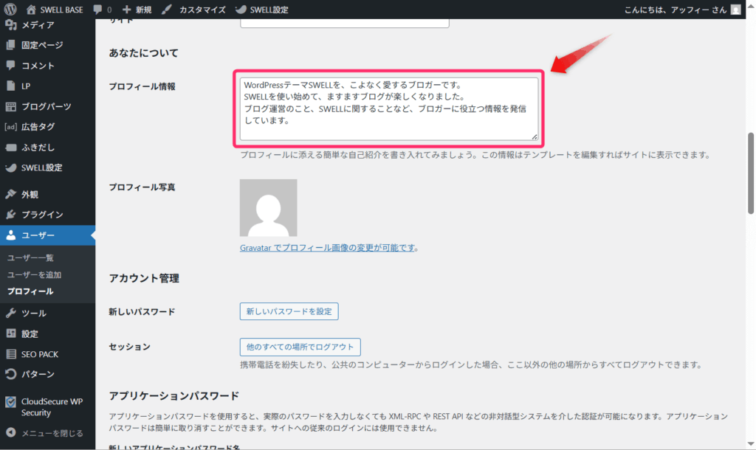Click the page vertical scrollbar thumb
Screen dimensions: 756x450
click(751, 173)
